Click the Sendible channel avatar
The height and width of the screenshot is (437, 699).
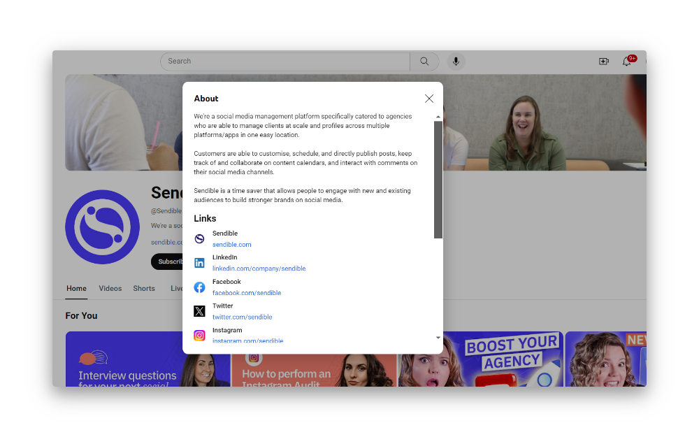pos(103,227)
